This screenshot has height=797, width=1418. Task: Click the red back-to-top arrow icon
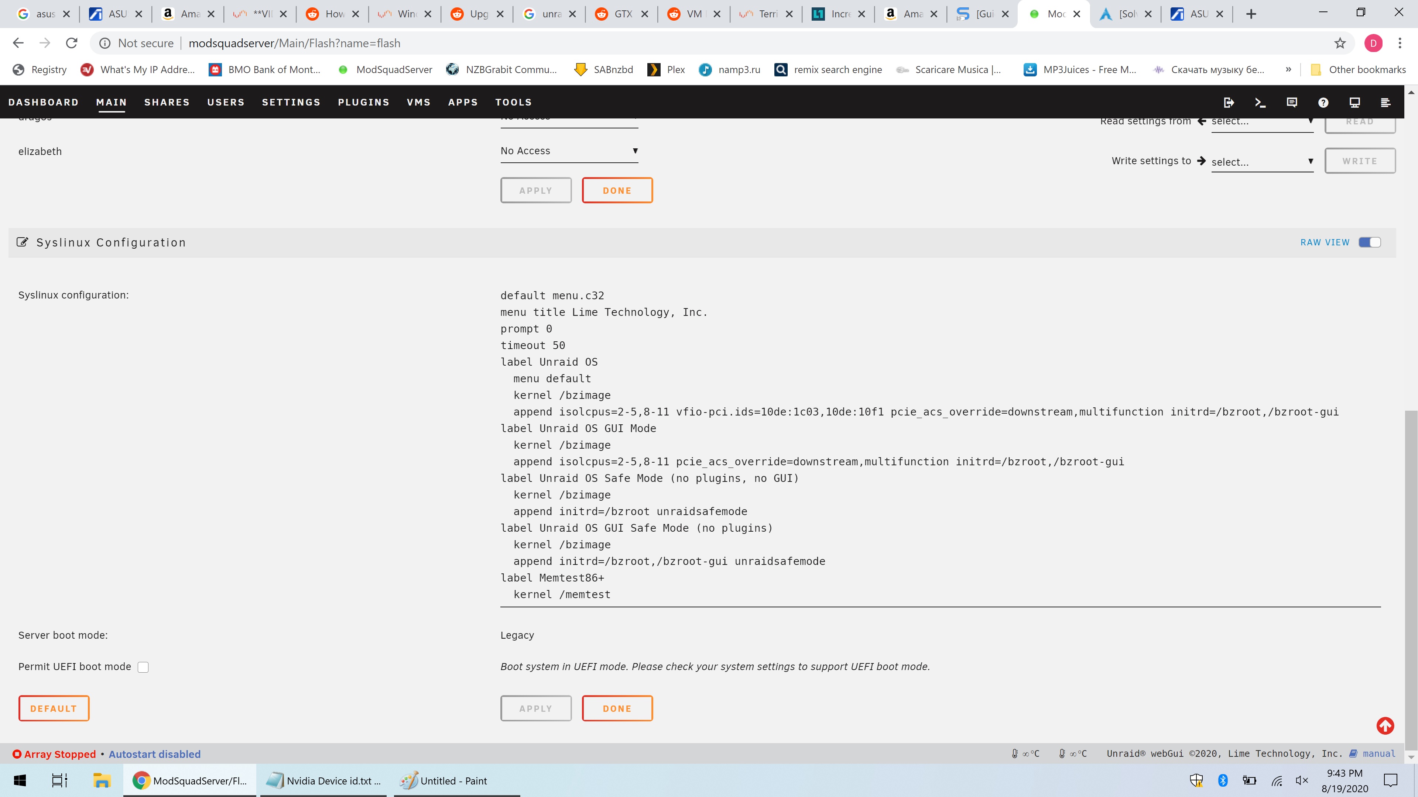click(x=1385, y=725)
